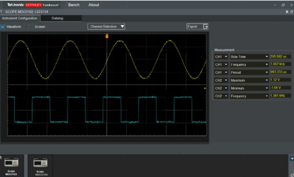Open channel dropdown for Rise Time row
This screenshot has height=177, width=294.
pyautogui.click(x=221, y=57)
